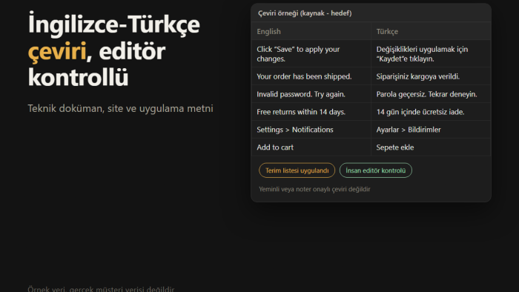Select the 'Türkçe' column header
Screen dimensions: 519x292
[x=431, y=31]
